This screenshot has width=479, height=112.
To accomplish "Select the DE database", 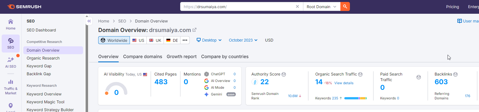I will 172,40.
